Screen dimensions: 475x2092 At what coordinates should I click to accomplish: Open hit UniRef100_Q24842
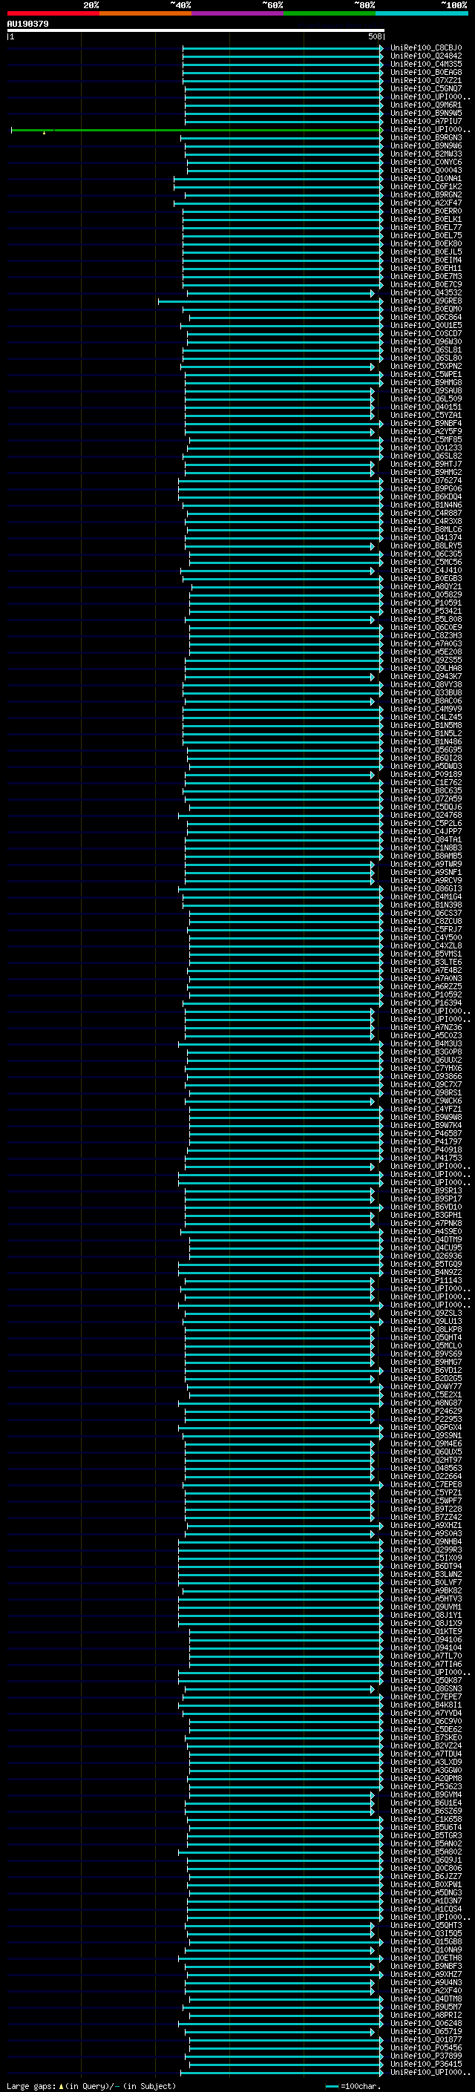(426, 56)
